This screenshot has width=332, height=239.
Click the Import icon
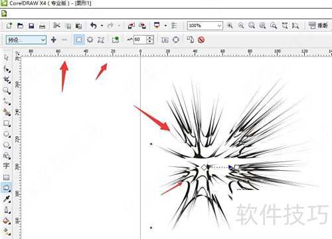point(131,26)
